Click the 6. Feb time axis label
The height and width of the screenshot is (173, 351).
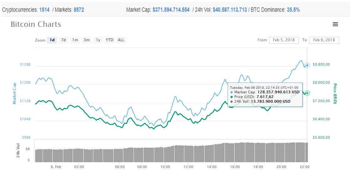pos(56,167)
